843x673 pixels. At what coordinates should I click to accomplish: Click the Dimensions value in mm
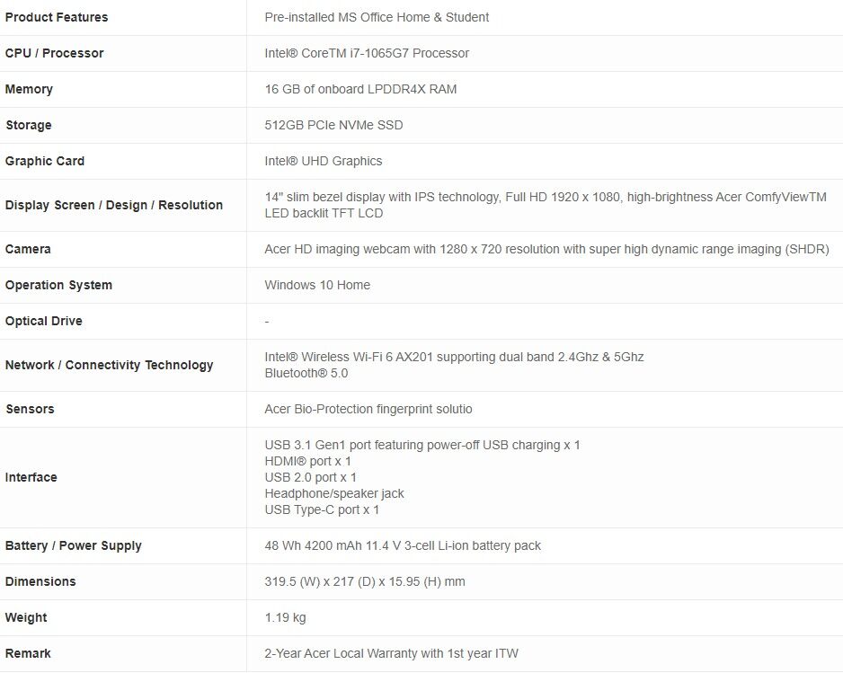pos(365,581)
